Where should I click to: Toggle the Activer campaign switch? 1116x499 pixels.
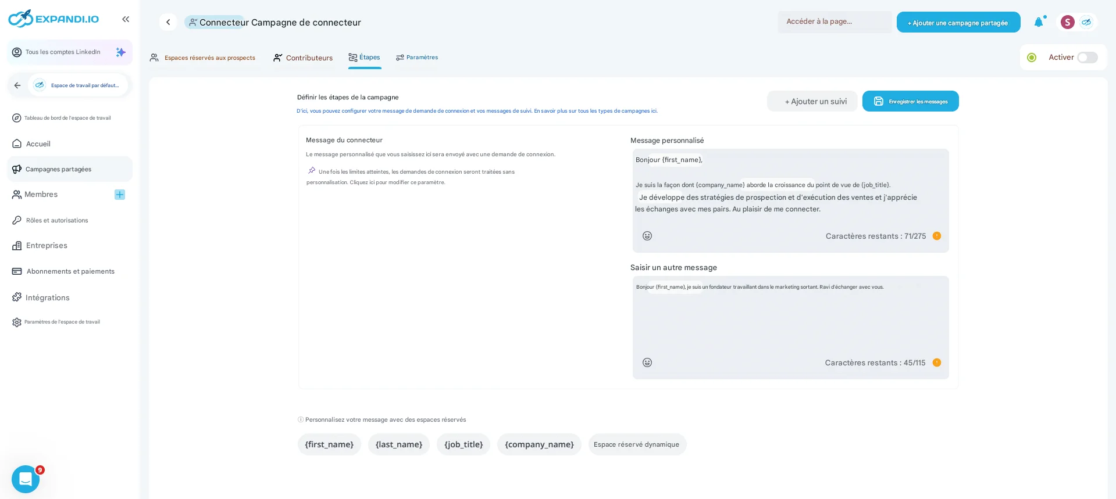pyautogui.click(x=1087, y=58)
